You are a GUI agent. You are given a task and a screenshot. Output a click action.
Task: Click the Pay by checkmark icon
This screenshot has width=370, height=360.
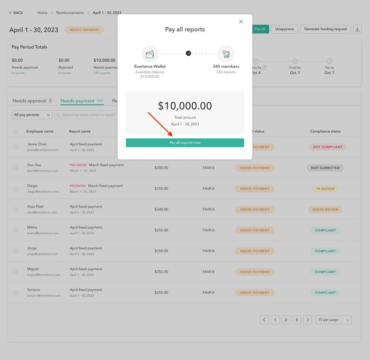329,61
